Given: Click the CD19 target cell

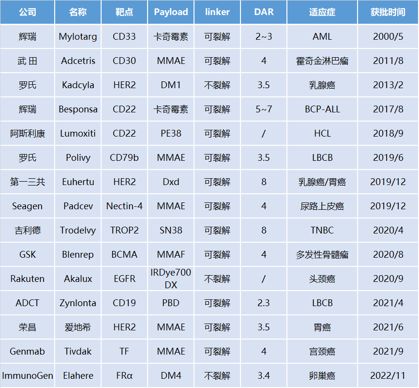Looking at the screenshot, I should click(x=124, y=303).
